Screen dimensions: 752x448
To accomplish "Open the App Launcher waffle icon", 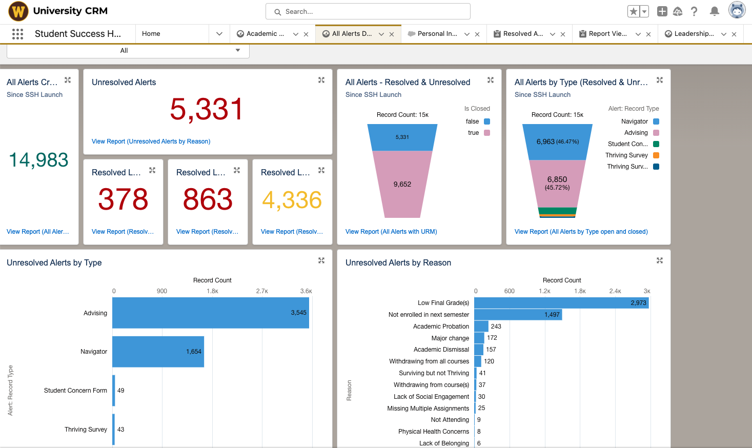I will point(17,33).
